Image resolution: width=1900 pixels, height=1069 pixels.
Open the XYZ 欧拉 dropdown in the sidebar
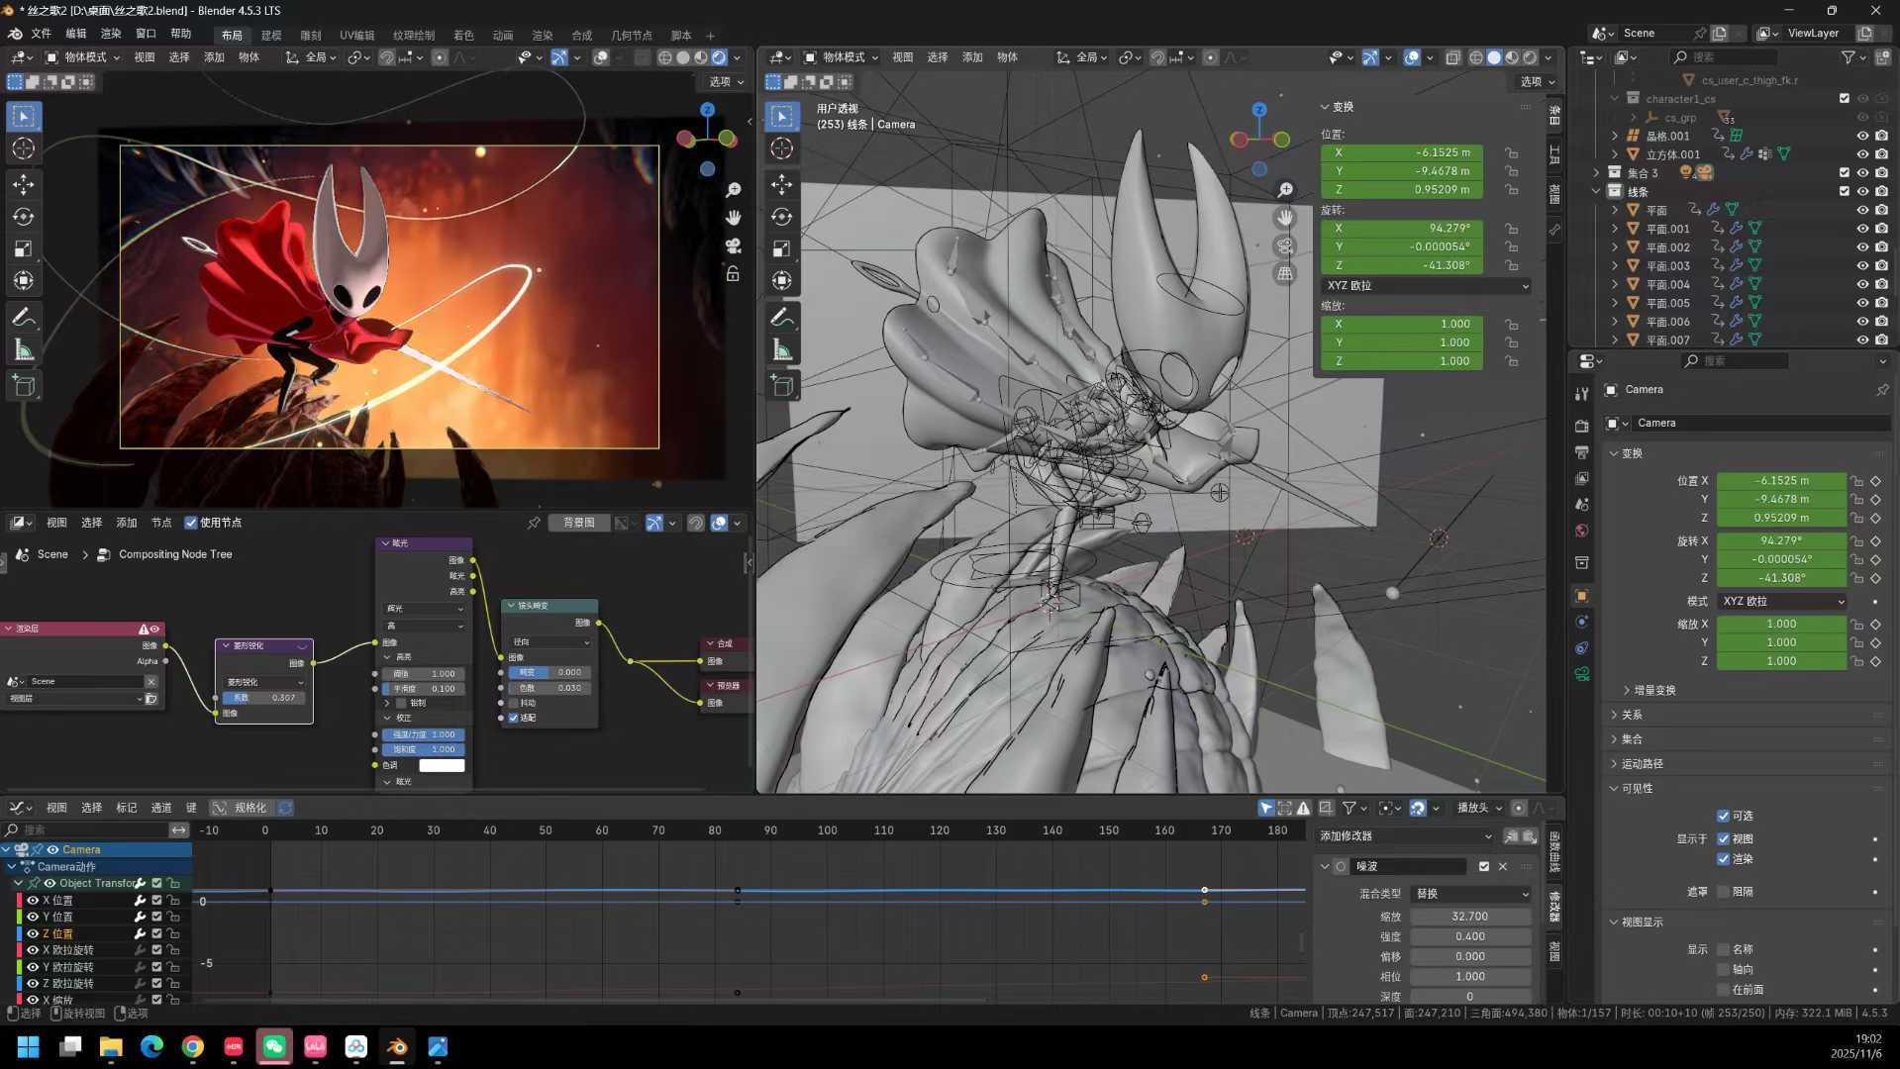pos(1427,286)
